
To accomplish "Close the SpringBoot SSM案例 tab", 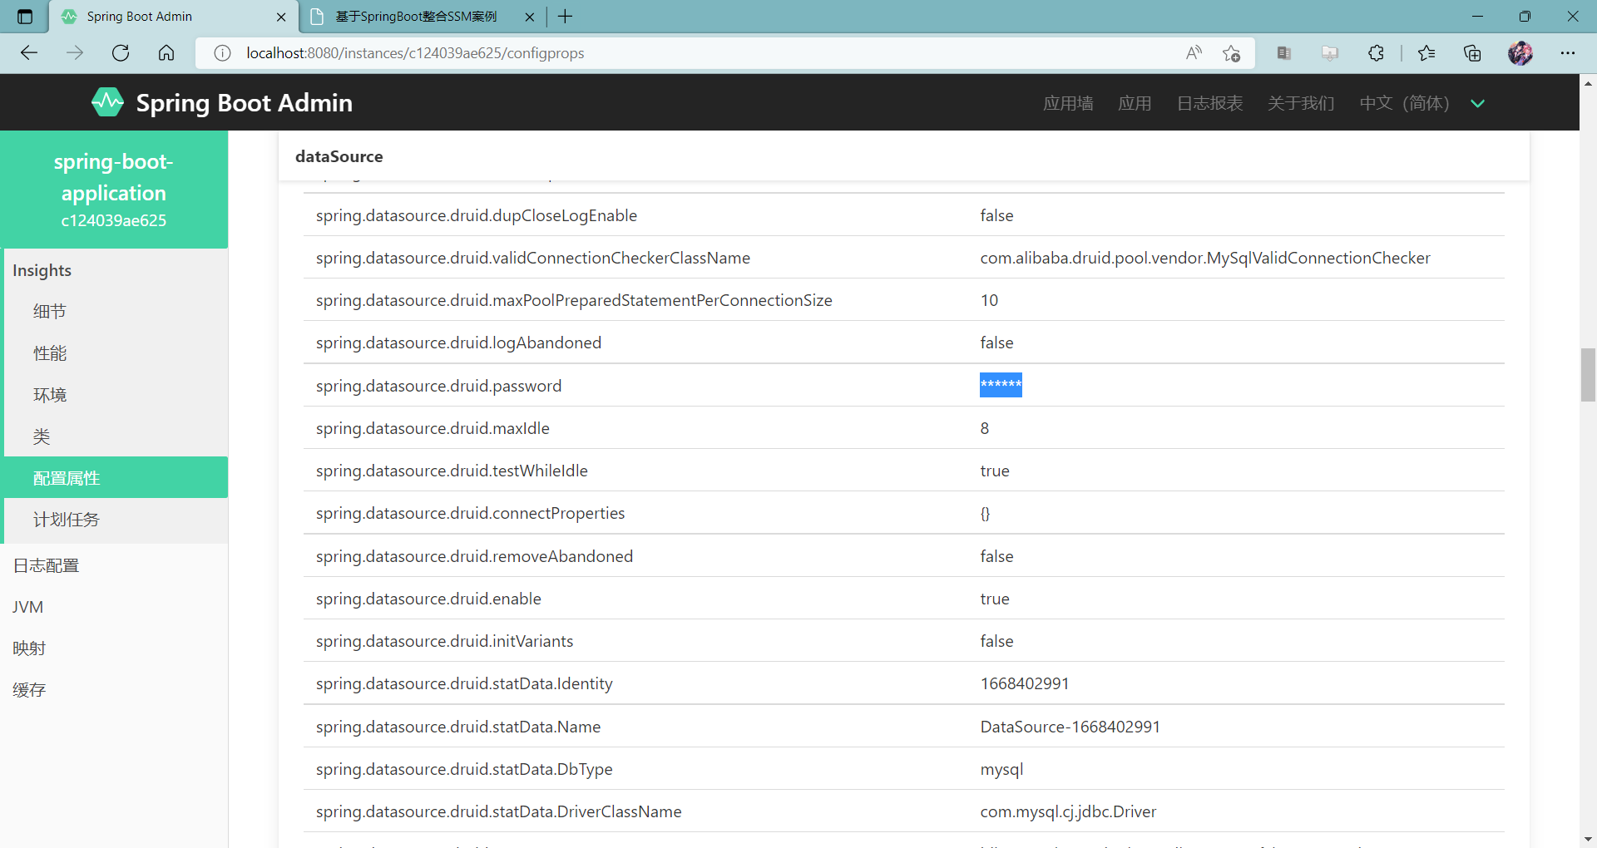I will [x=530, y=17].
